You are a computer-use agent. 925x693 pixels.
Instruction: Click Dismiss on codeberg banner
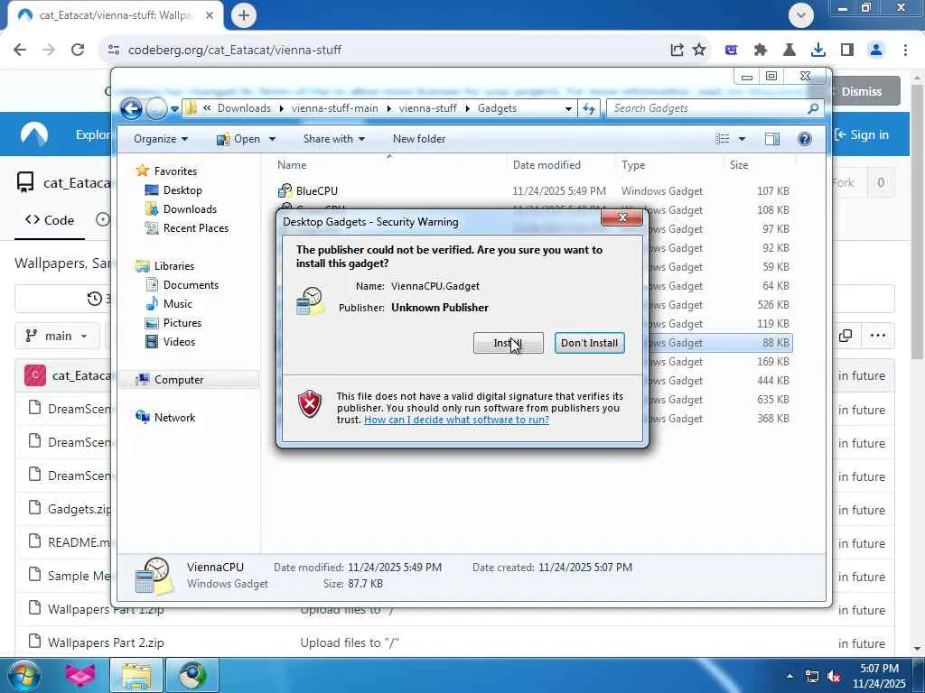[x=861, y=91]
